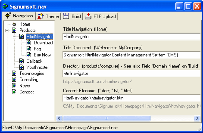Click the Technologies page icon
203x133 pixels.
(x=14, y=73)
